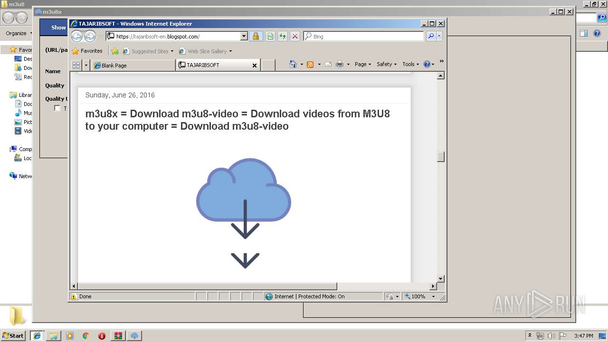Show hidden tray icons arrow
Image resolution: width=608 pixels, height=342 pixels.
tap(530, 336)
